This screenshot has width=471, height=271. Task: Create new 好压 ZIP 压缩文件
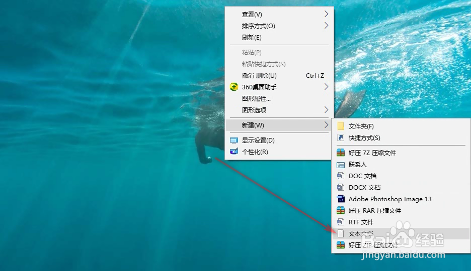coord(401,245)
